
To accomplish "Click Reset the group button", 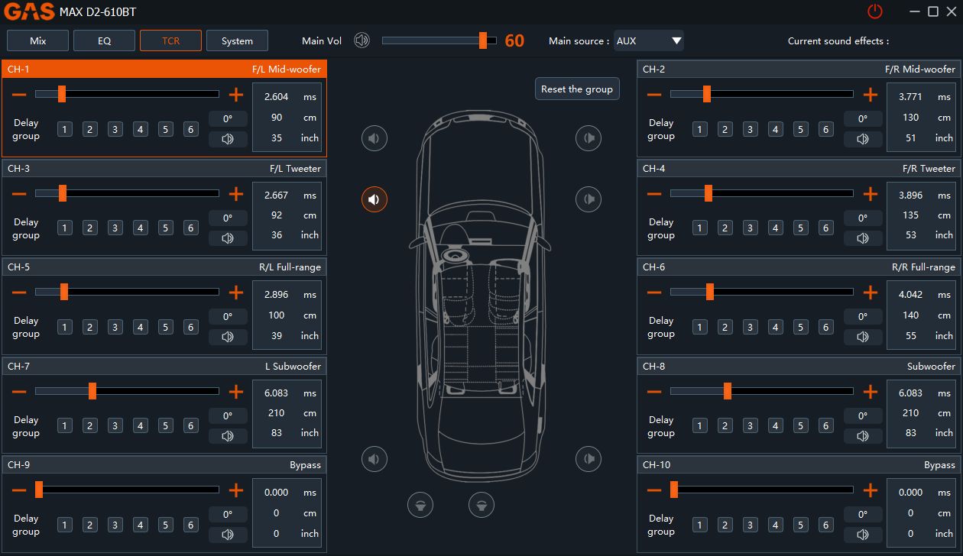I will pos(577,89).
